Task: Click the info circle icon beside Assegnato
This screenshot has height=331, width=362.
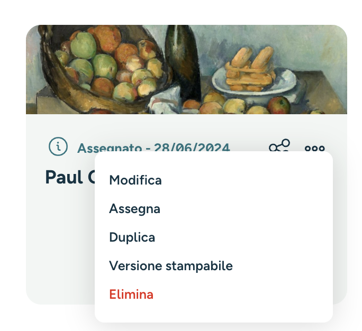Action: [x=58, y=146]
